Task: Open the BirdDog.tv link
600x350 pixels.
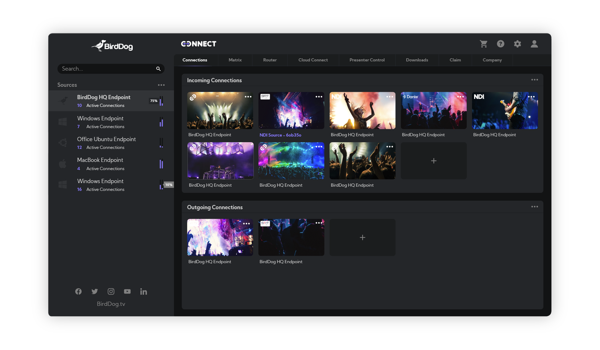Action: (111, 304)
